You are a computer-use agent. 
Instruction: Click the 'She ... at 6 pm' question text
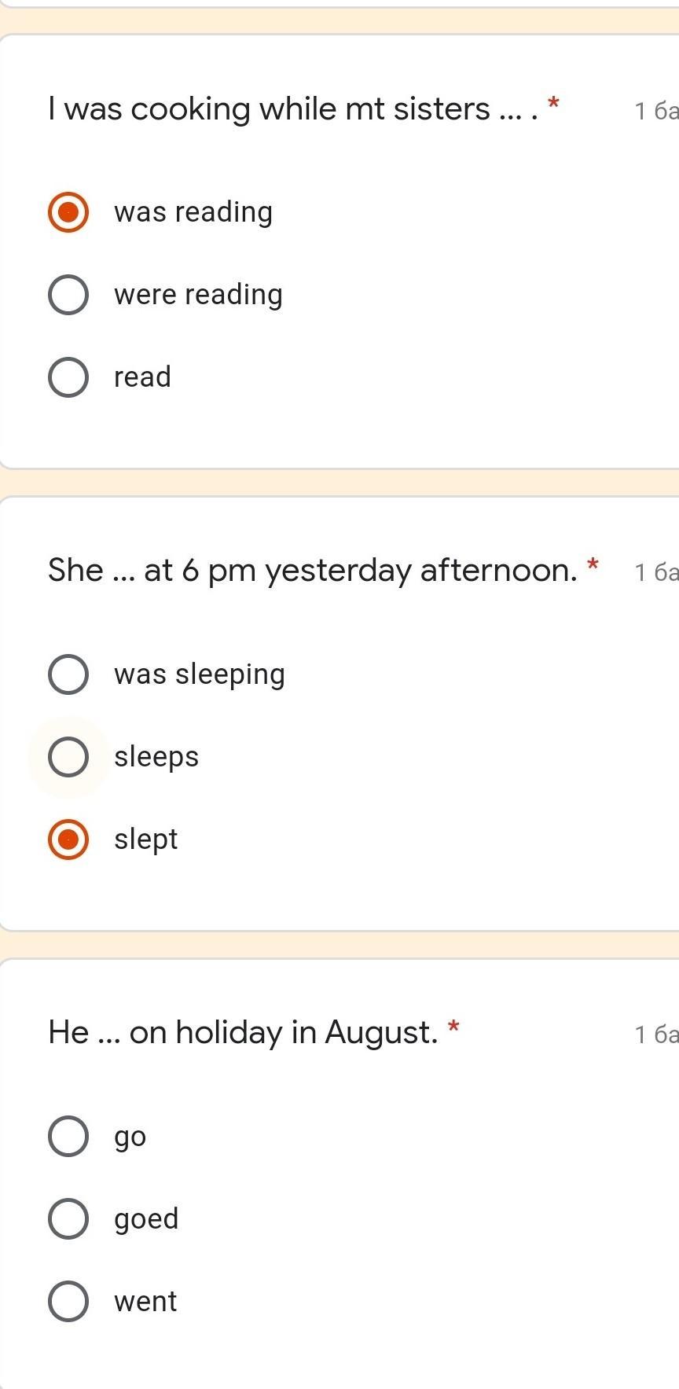[312, 570]
